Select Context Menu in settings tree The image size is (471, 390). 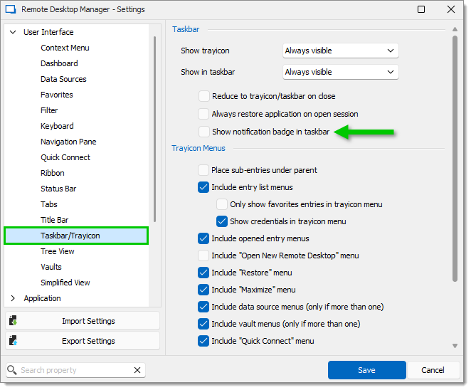(65, 48)
